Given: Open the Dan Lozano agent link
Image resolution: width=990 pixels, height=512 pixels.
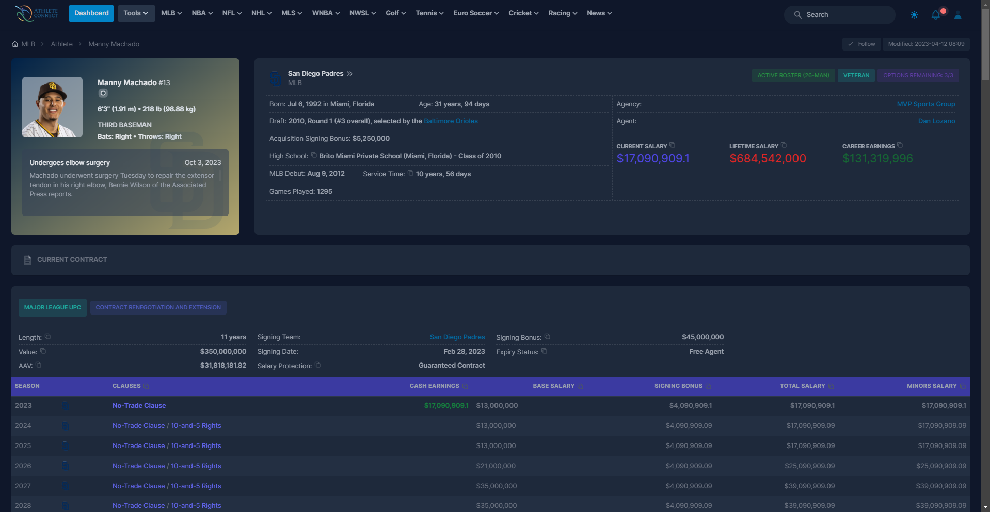Looking at the screenshot, I should coord(936,121).
